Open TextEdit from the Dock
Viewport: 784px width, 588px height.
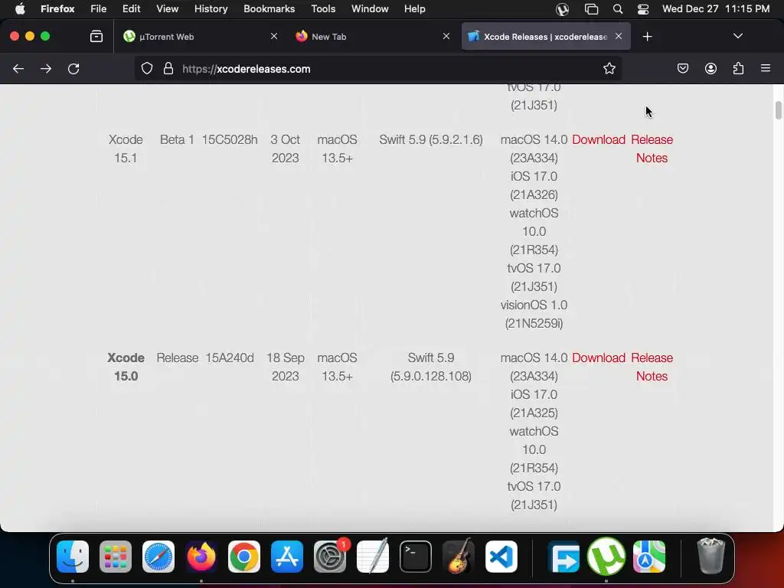[373, 557]
